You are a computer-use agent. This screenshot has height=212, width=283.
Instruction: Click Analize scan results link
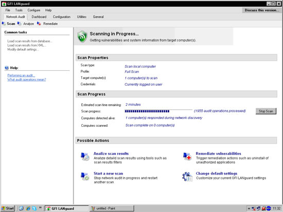point(111,153)
